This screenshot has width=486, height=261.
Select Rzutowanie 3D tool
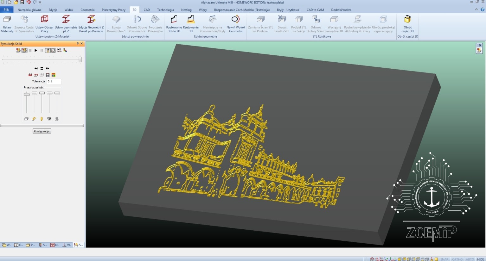[191, 24]
